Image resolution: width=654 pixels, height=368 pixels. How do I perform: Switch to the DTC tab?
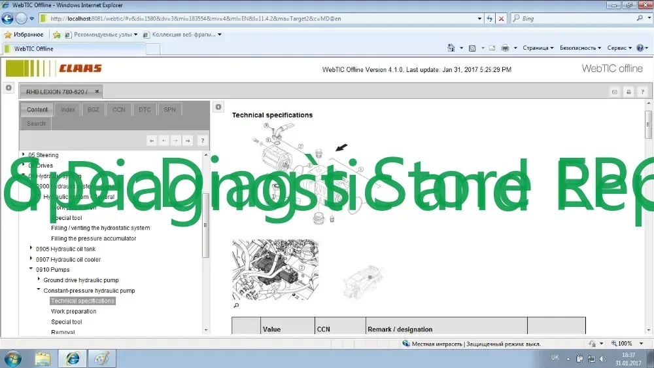click(x=145, y=109)
